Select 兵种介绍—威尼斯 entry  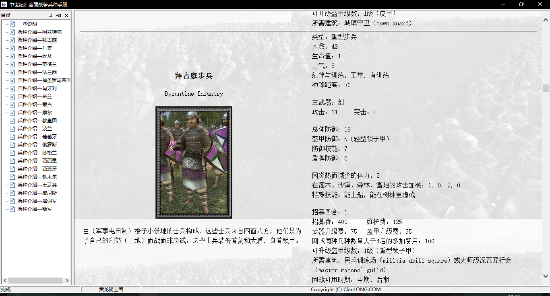coord(37,193)
